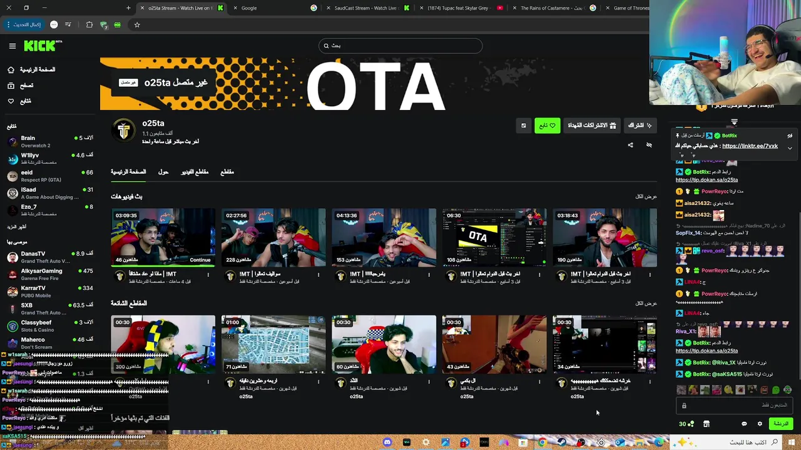Open the home page item in sidebar
This screenshot has width=801, height=450.
tap(31, 69)
